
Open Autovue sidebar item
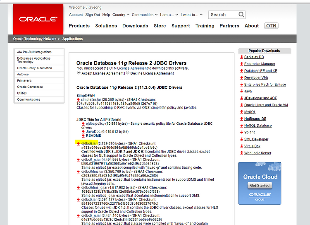pyautogui.click(x=39, y=74)
